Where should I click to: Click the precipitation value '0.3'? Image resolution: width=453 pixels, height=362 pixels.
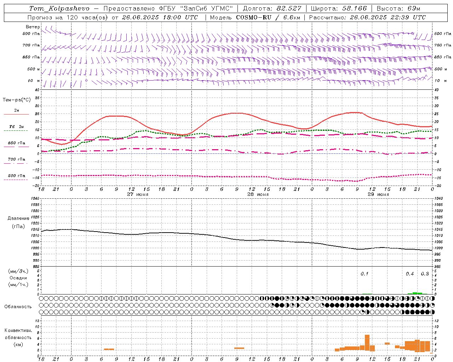425,274
